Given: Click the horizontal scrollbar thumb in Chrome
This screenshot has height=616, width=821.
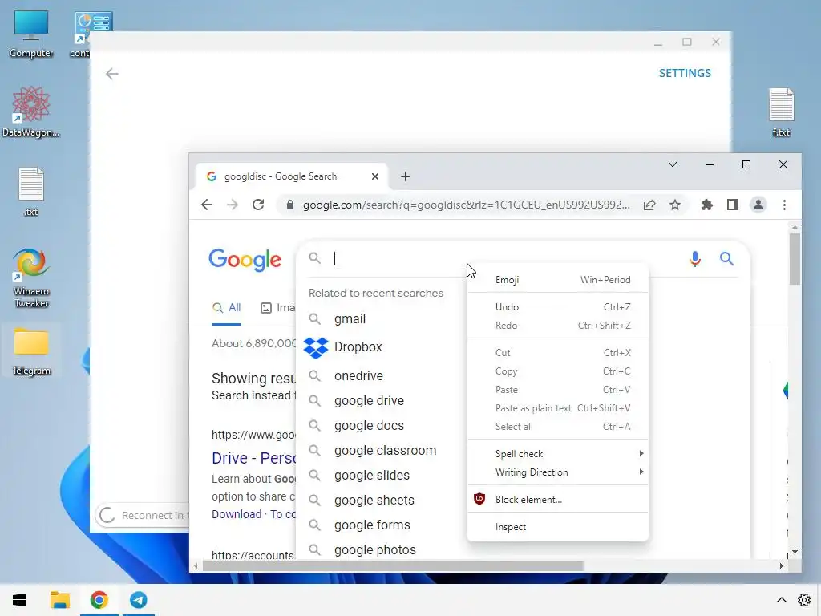Looking at the screenshot, I should [393, 566].
